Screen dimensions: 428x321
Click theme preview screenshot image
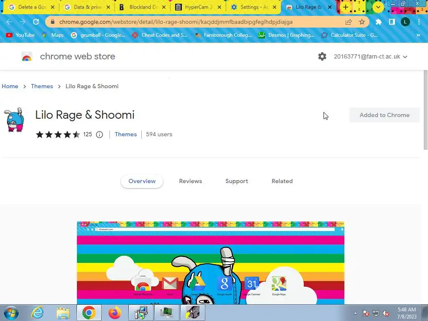[x=211, y=263]
